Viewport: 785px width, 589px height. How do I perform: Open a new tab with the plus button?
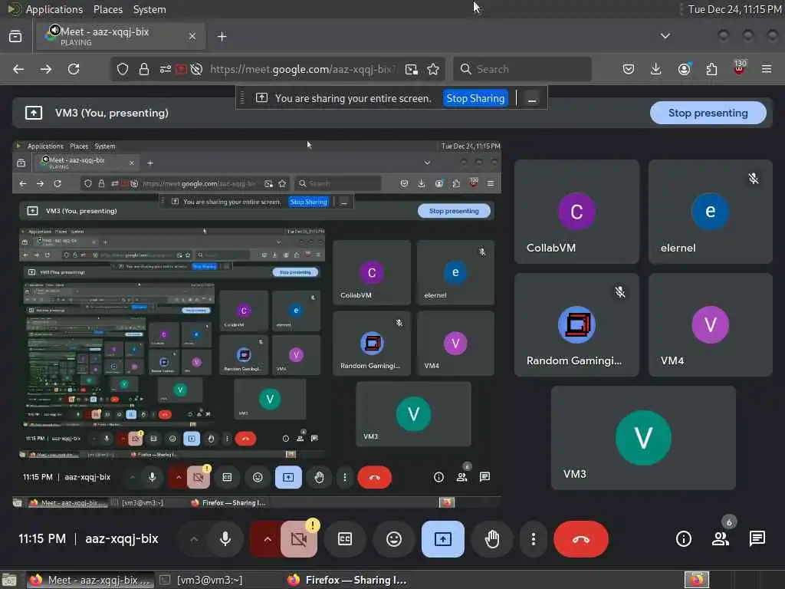(222, 36)
